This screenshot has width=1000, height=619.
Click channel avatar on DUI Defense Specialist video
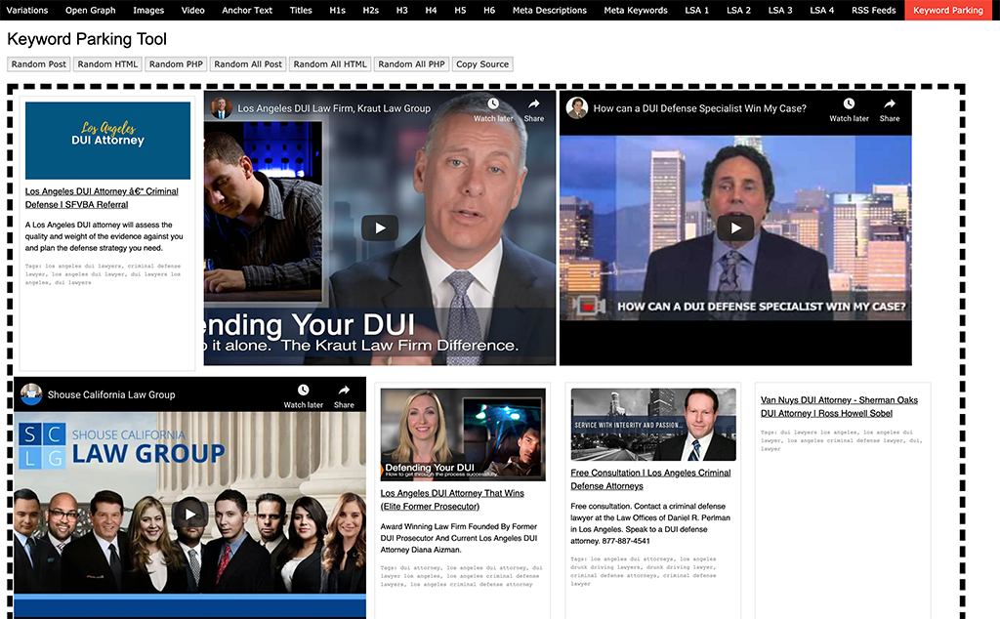pyautogui.click(x=577, y=108)
